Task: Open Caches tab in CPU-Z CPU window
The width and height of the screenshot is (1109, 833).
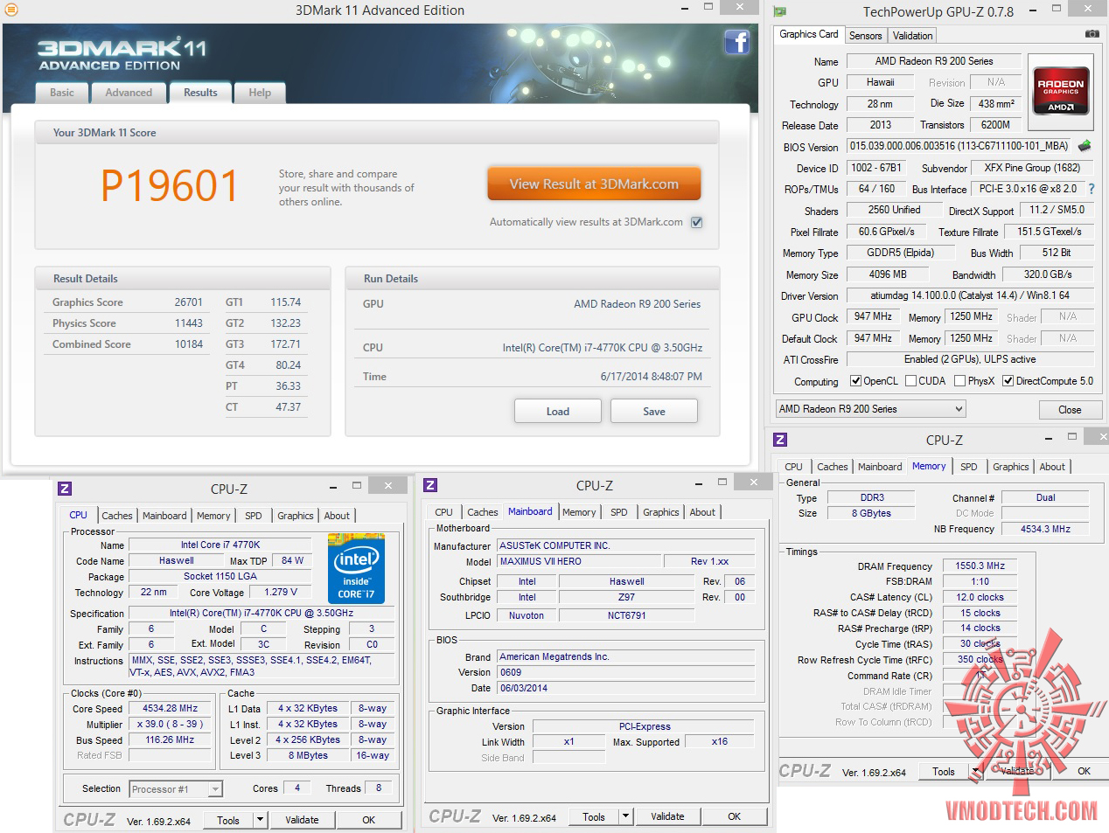Action: point(117,516)
